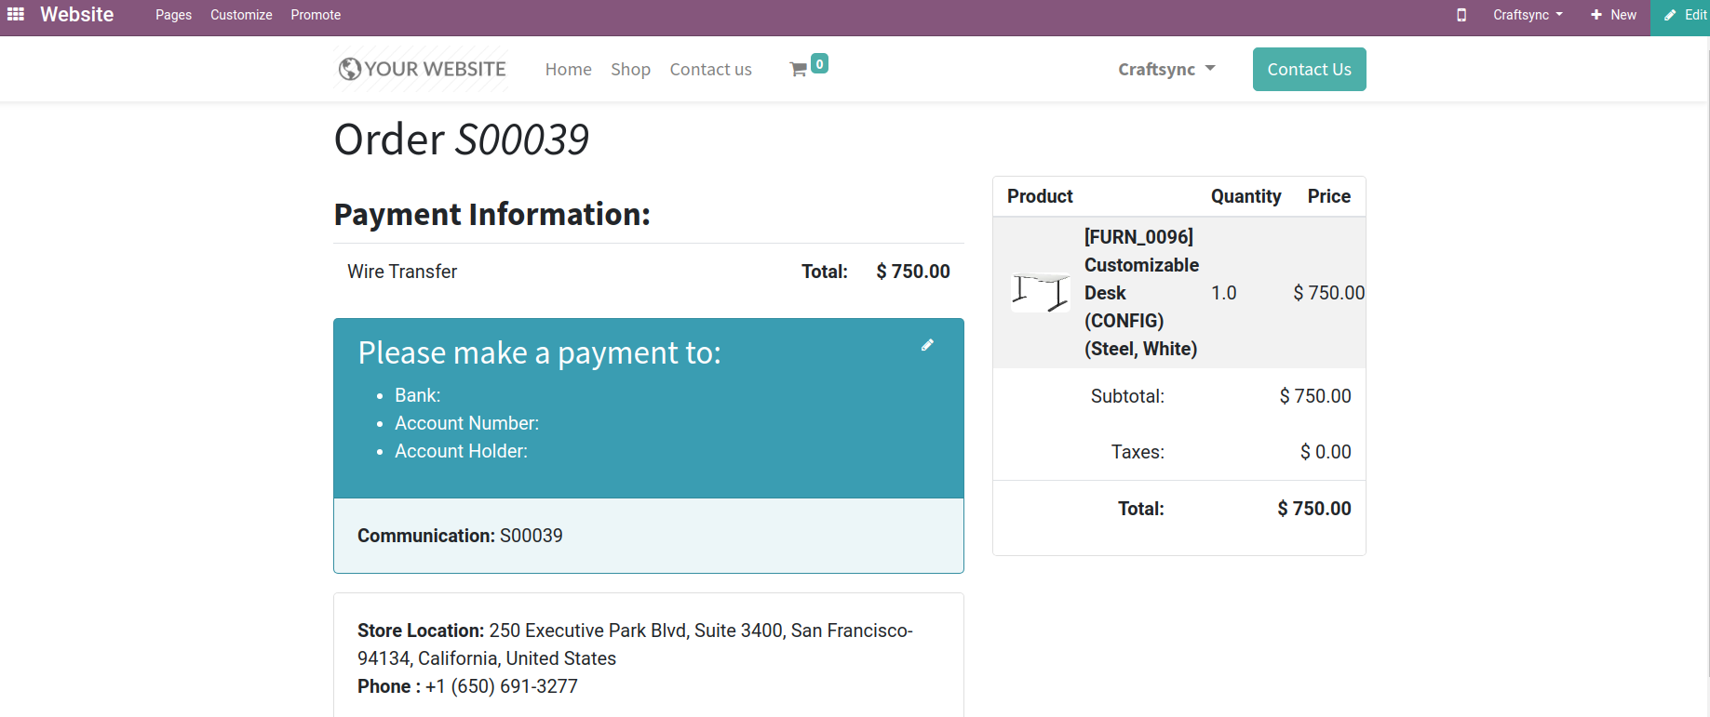Click the YOUR WEBSITE globe logo
Screen dimensions: 1710x717
click(423, 69)
